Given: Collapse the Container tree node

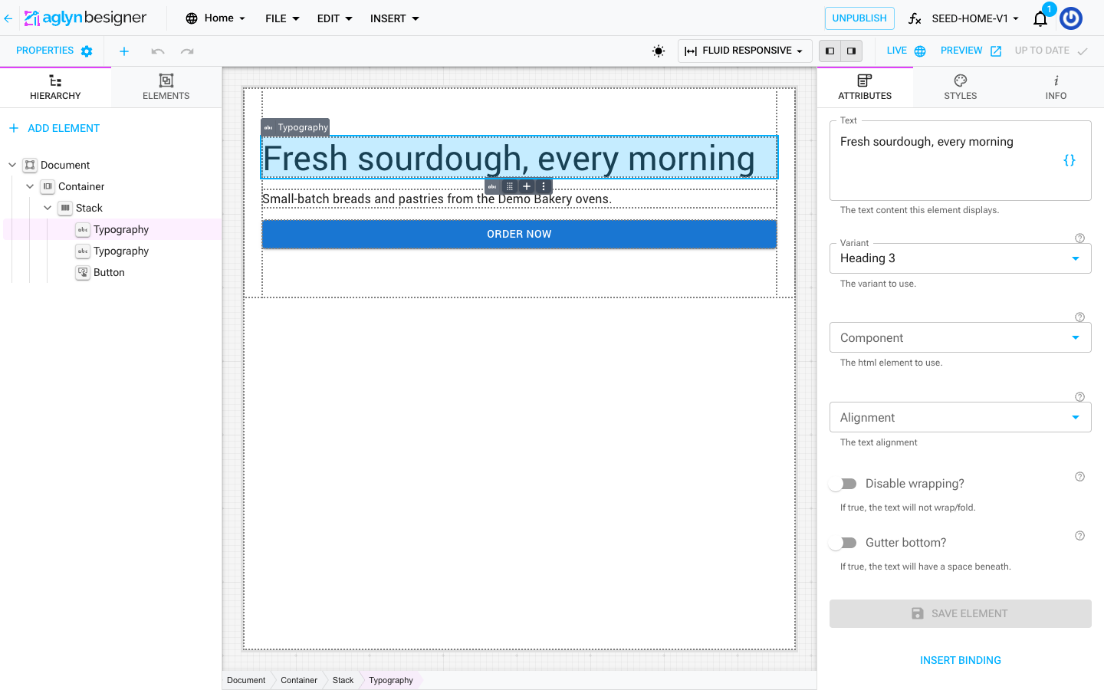Looking at the screenshot, I should click(30, 186).
